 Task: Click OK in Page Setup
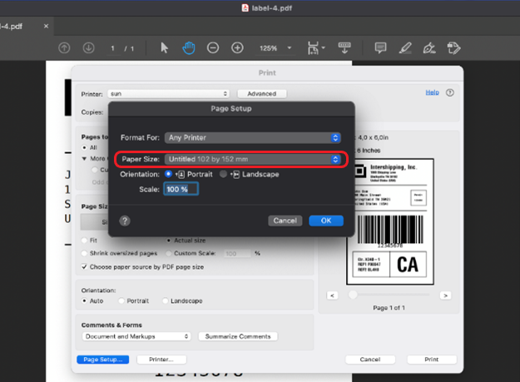tap(326, 221)
